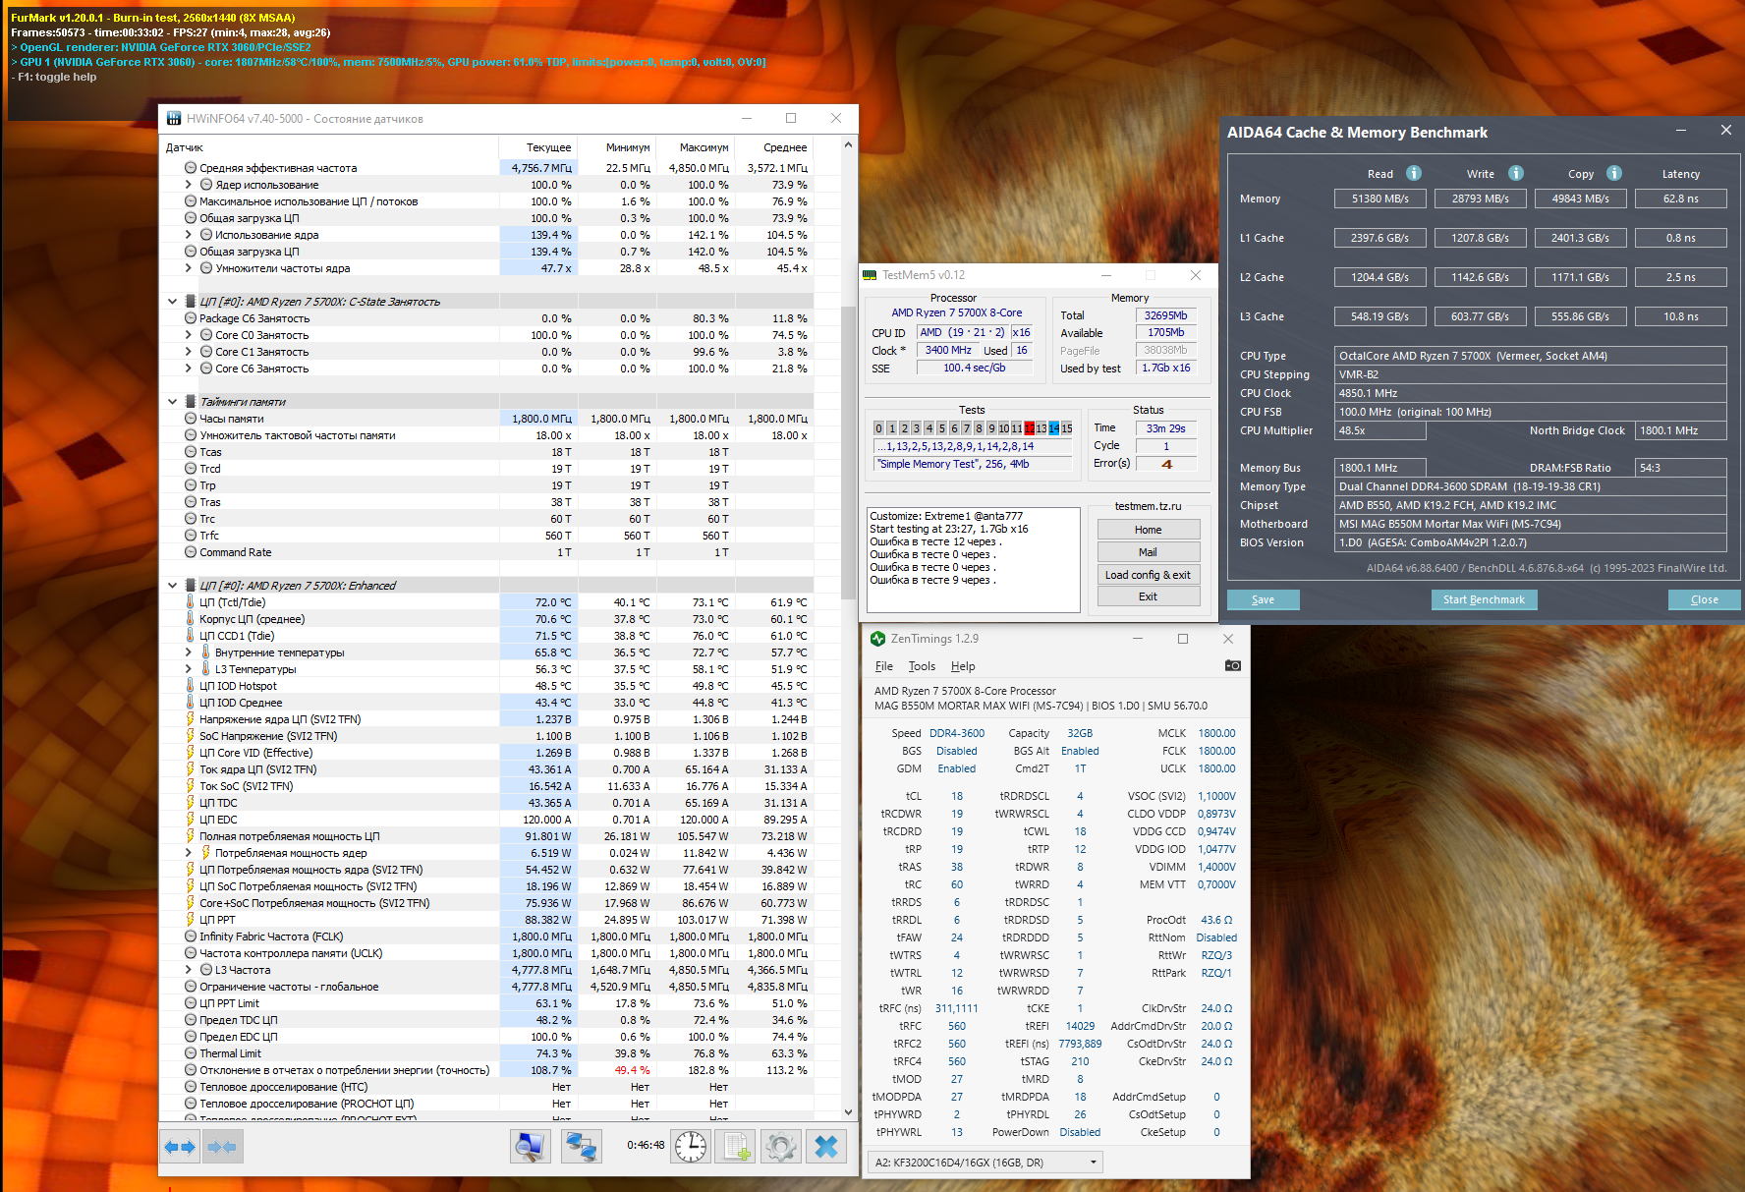Expand the Core C0 Занятость row
Image resolution: width=1745 pixels, height=1192 pixels.
188,335
